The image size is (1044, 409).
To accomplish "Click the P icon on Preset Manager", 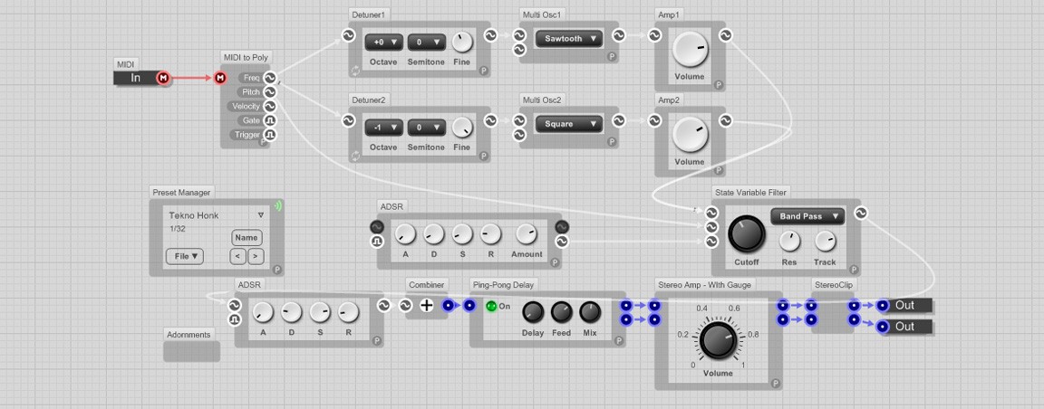I will (277, 270).
